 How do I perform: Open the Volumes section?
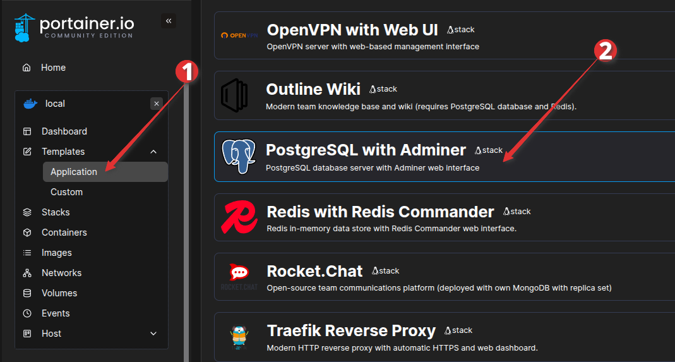(x=59, y=294)
